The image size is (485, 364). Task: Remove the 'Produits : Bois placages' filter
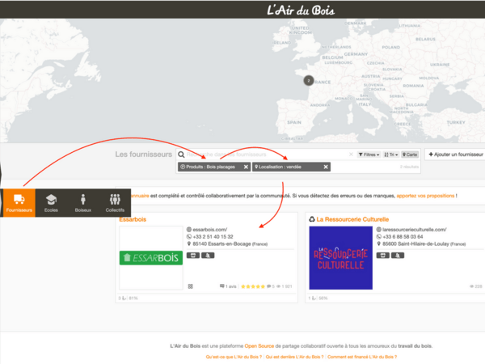(246, 167)
